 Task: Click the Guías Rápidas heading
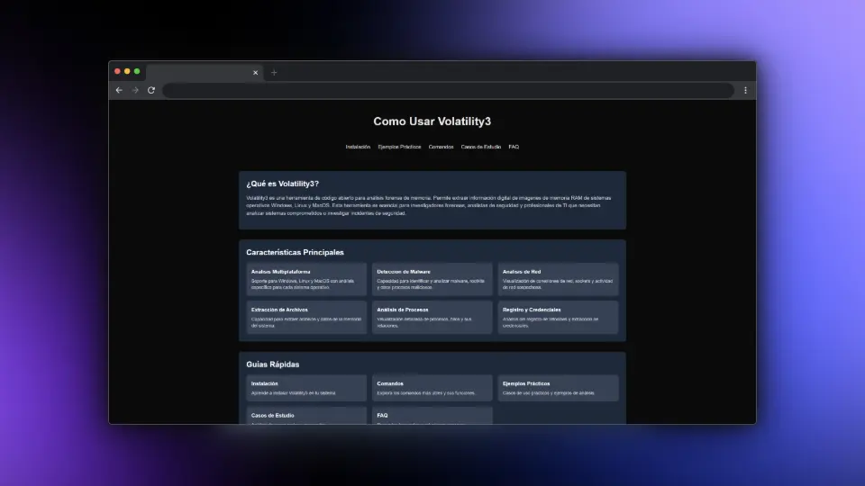pos(272,364)
